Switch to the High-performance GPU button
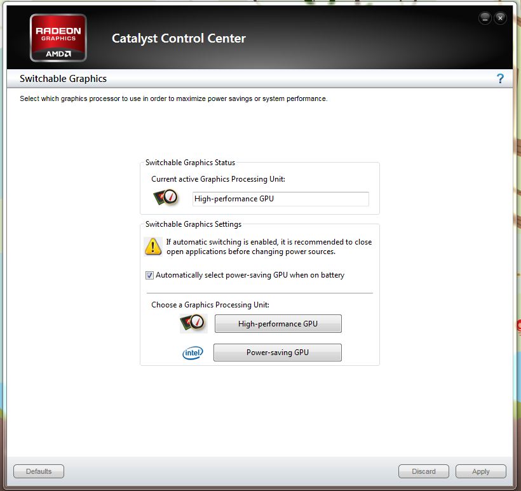Image resolution: width=521 pixels, height=491 pixels. tap(278, 323)
